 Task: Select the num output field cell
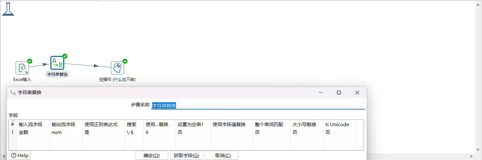[x=66, y=132]
